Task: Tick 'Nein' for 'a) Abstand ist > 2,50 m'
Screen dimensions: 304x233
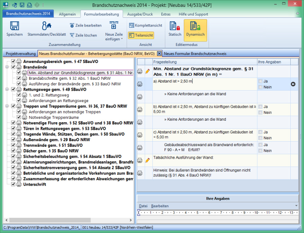Action: 260,87
